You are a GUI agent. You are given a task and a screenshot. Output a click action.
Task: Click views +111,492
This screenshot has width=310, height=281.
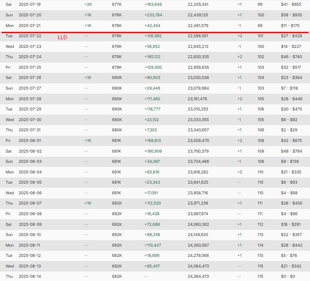(152, 99)
